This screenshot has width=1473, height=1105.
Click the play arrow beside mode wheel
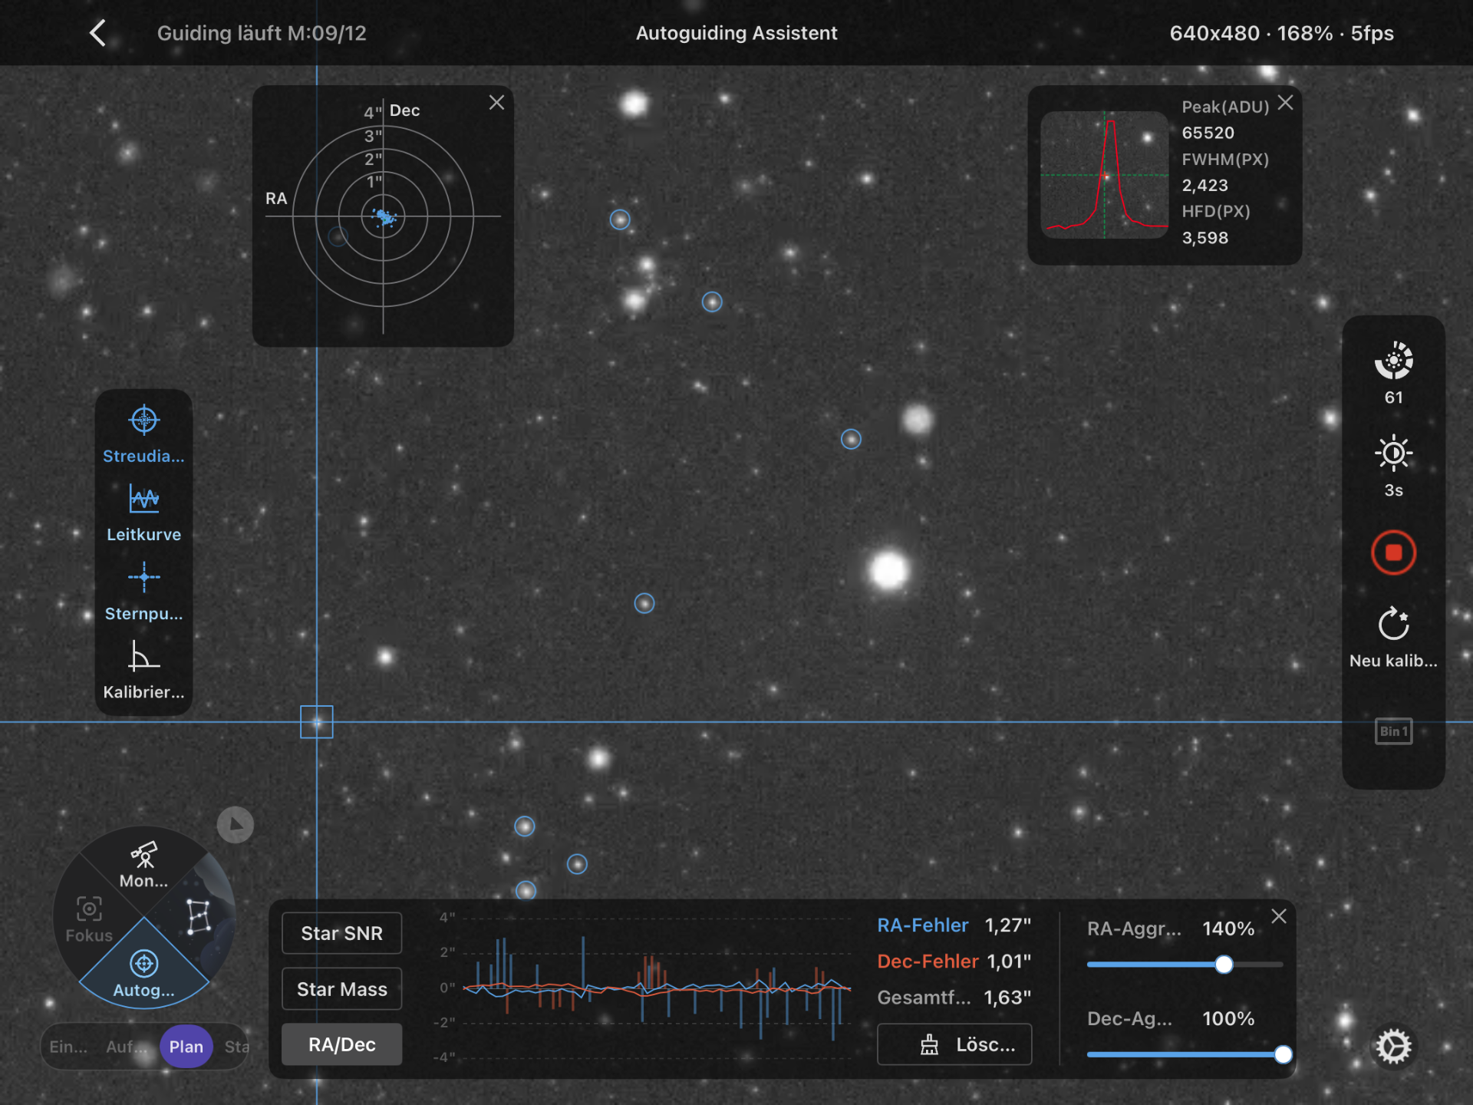(x=236, y=825)
